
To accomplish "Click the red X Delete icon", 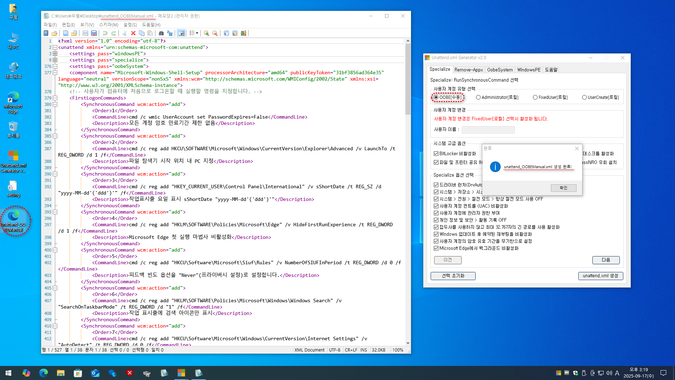I will tap(133, 33).
